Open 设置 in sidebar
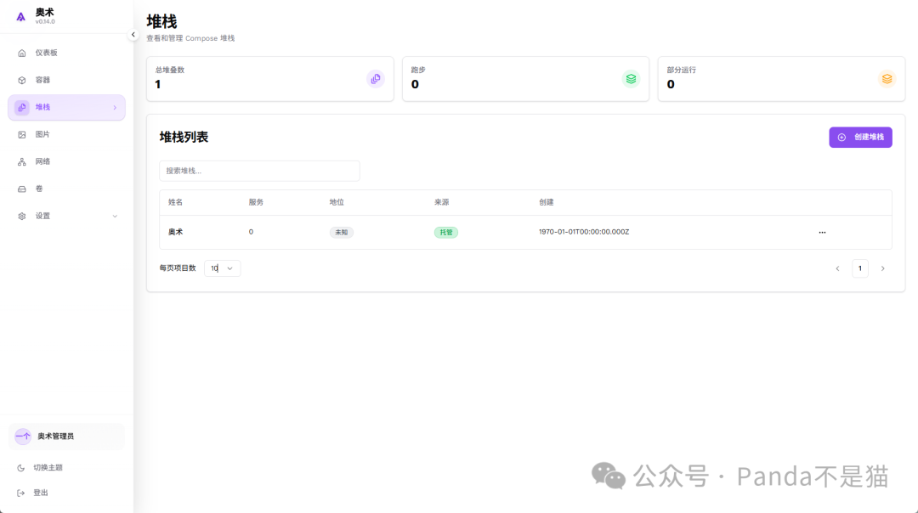 [x=66, y=217]
